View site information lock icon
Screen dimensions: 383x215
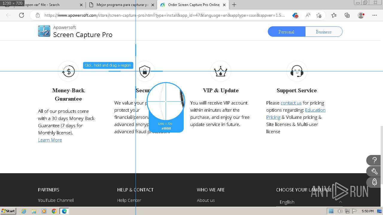pyautogui.click(x=38, y=15)
